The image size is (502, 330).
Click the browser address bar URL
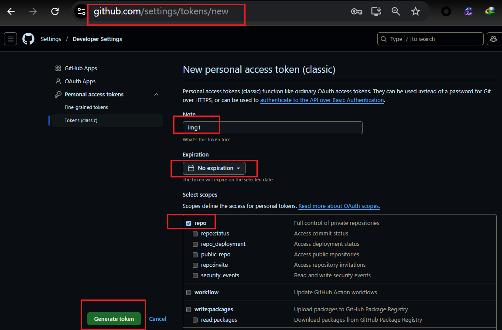point(161,11)
